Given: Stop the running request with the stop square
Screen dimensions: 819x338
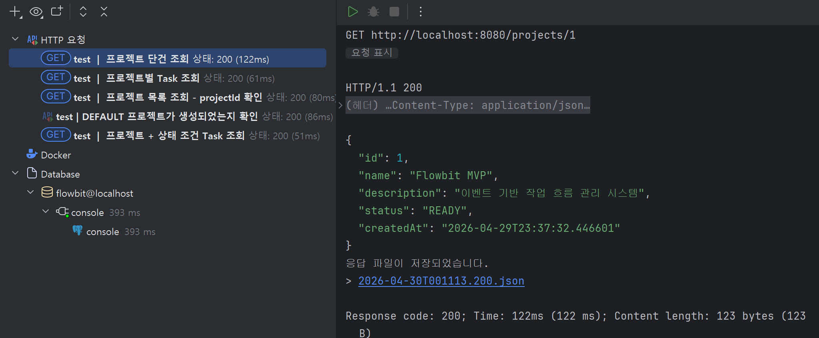Looking at the screenshot, I should coord(394,12).
